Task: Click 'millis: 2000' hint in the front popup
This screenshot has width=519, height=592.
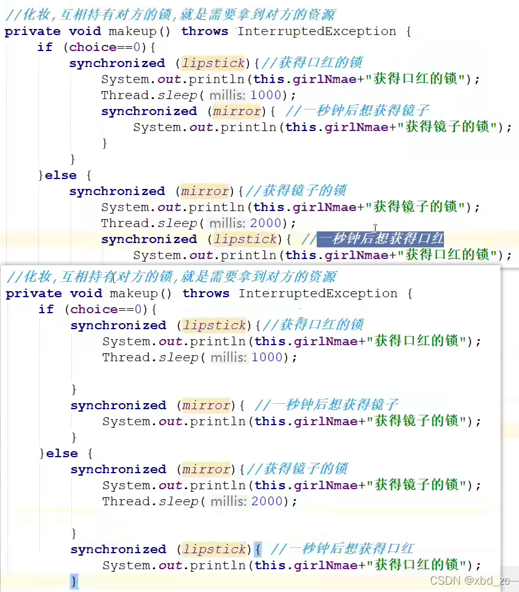Action: (247, 502)
